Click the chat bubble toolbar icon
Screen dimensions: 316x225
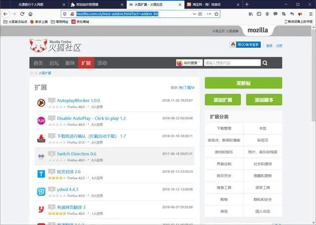pos(276,14)
